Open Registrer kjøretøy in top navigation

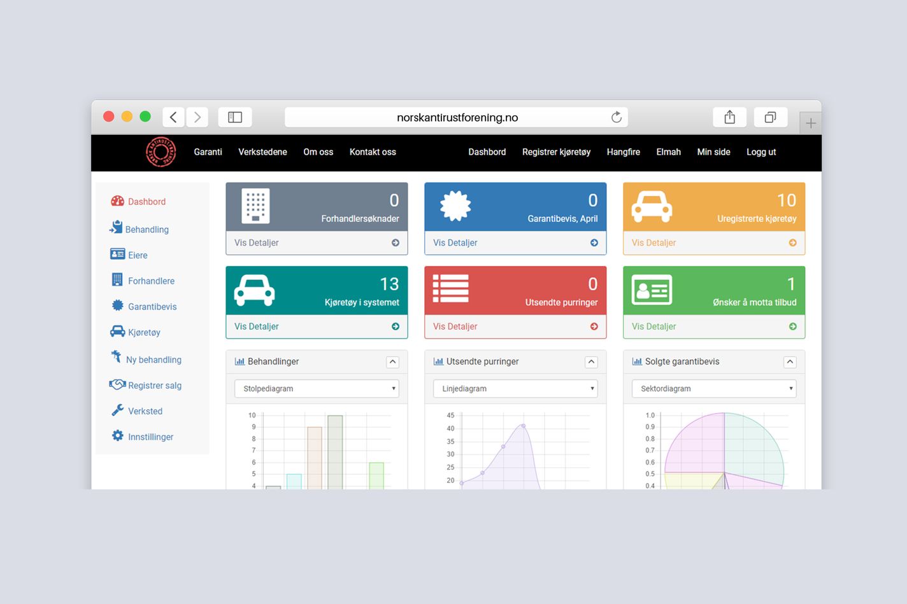(x=556, y=152)
